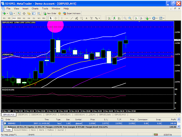Screen dimensions: 182x137
Task: Open the Charts menu
Action: 35,8
